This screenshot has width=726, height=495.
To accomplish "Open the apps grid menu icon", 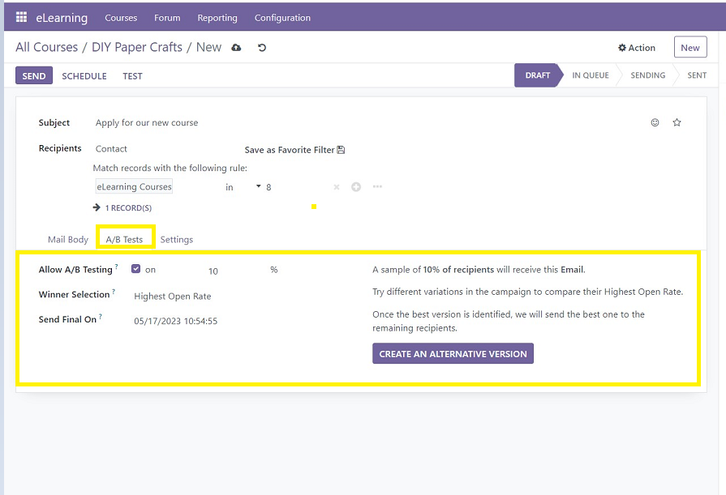I will point(21,17).
